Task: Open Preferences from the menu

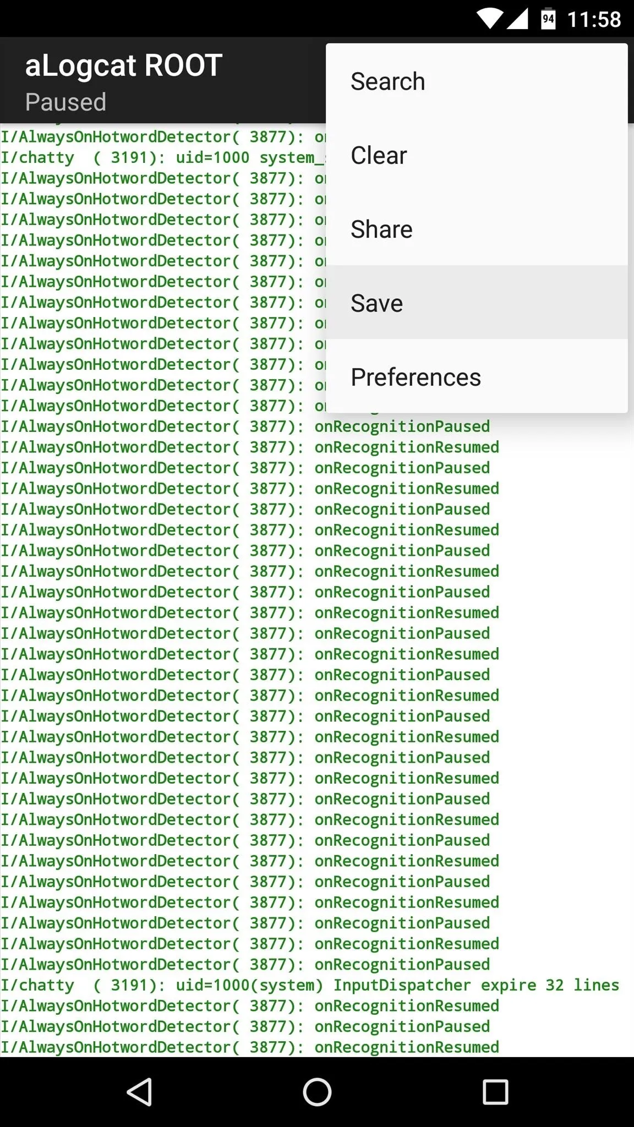Action: pos(477,377)
